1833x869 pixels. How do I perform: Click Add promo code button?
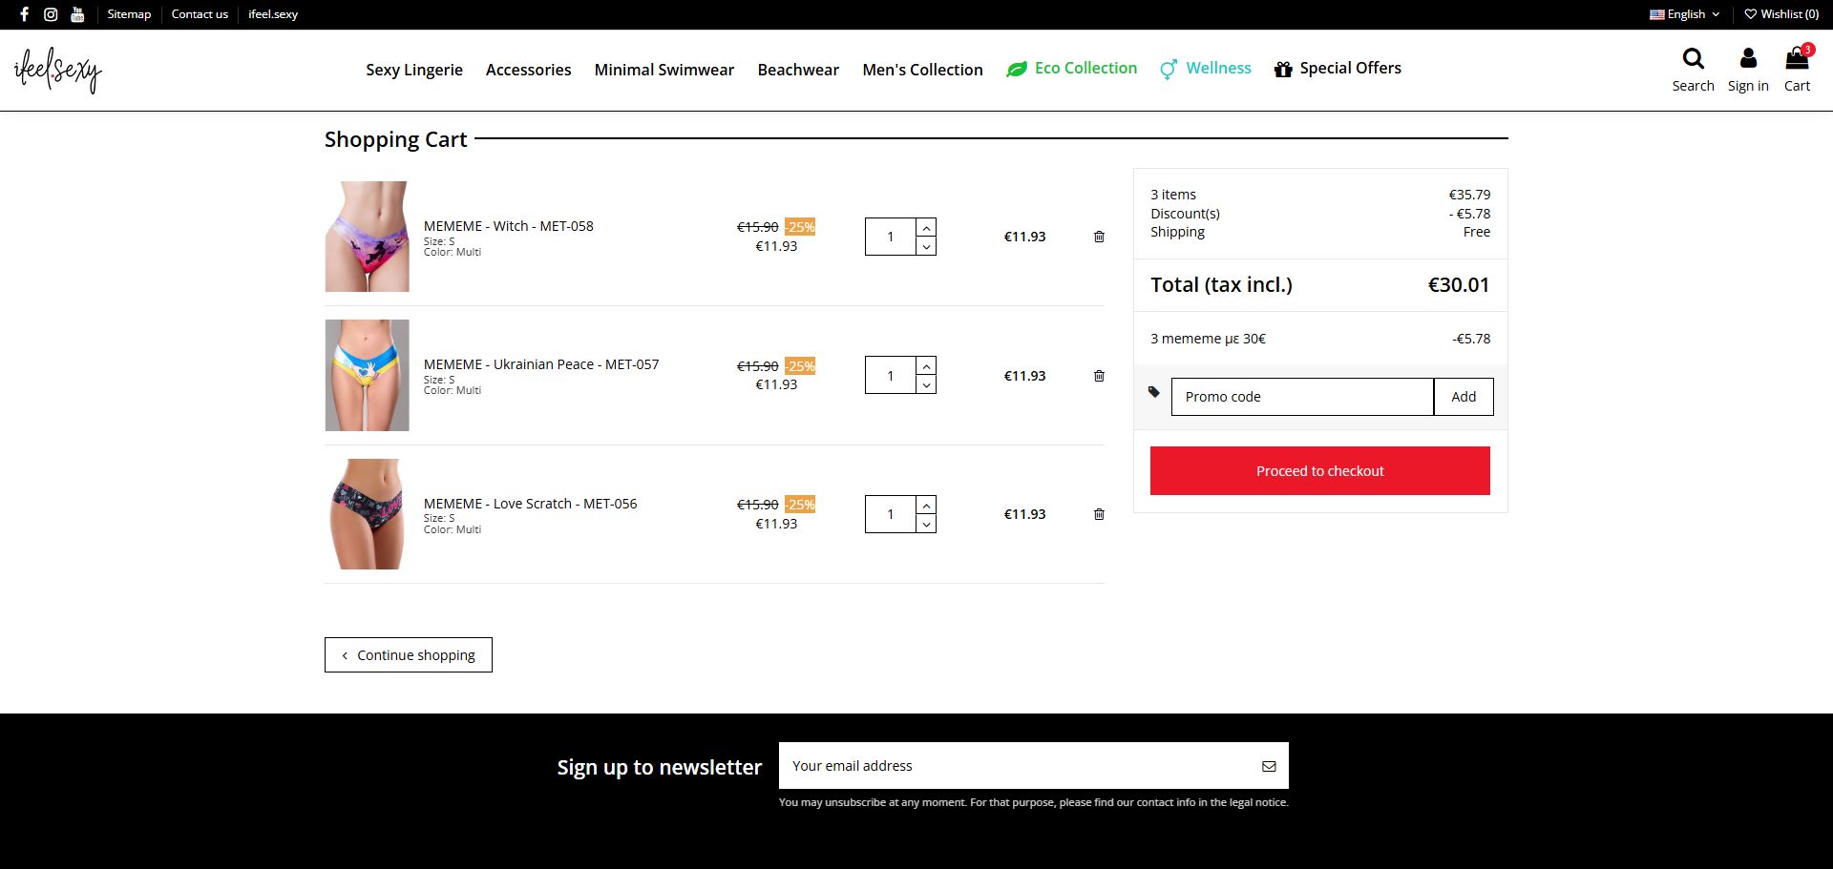click(x=1464, y=397)
